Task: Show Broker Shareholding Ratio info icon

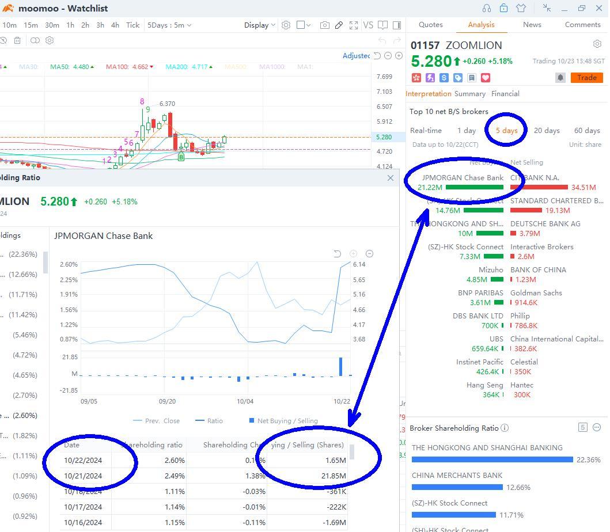Action: [x=505, y=428]
